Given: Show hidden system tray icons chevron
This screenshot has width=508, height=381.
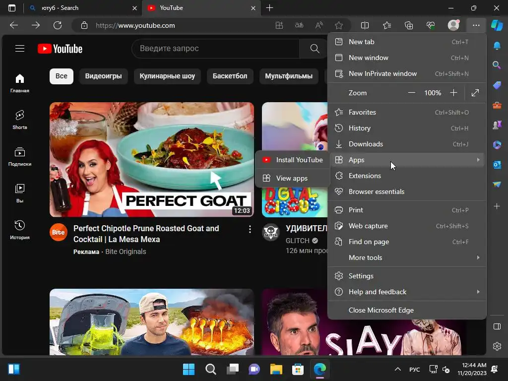Looking at the screenshot, I should click(398, 369).
